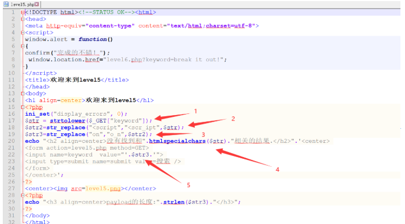
Task: Select line number 30 in the margin
Action: (11, 209)
